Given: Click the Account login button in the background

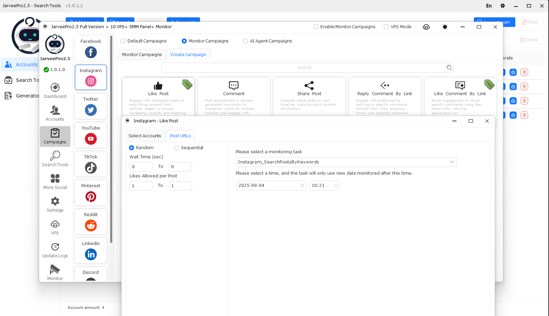Looking at the screenshot, I should point(495,22).
